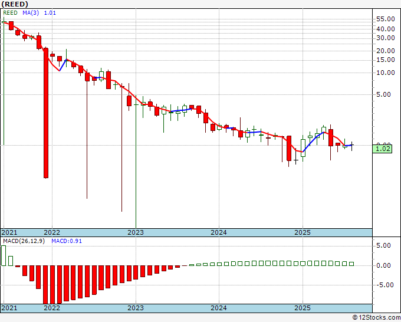401x322 pixels.
Task: Click 2023 on the price chart time axis
Action: click(136, 232)
